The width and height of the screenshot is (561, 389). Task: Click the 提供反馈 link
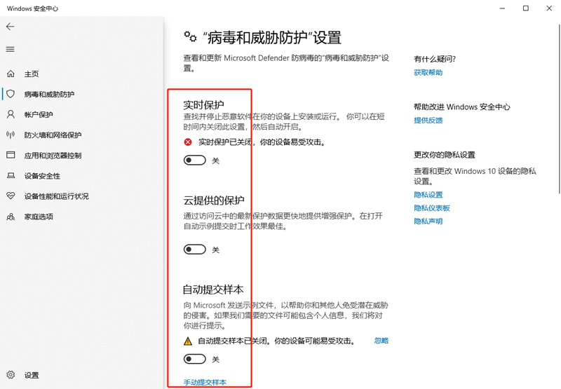pyautogui.click(x=428, y=121)
